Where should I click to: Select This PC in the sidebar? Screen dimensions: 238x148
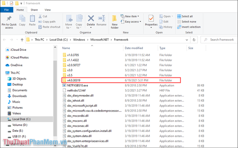[x=13, y=73]
